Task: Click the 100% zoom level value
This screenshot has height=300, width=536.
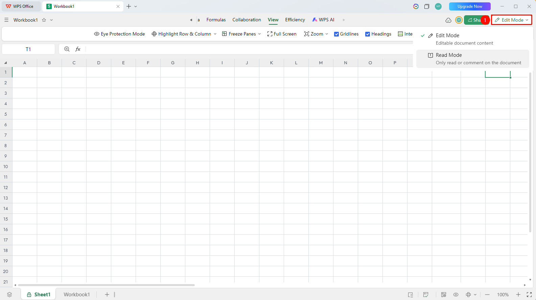Action: tap(503, 295)
